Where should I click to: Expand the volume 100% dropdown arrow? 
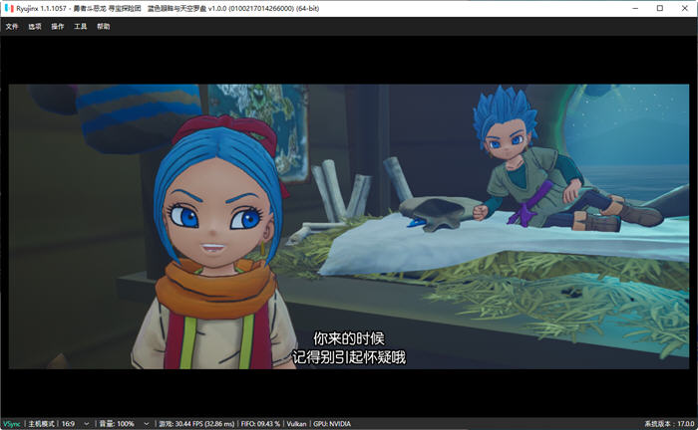click(x=146, y=424)
